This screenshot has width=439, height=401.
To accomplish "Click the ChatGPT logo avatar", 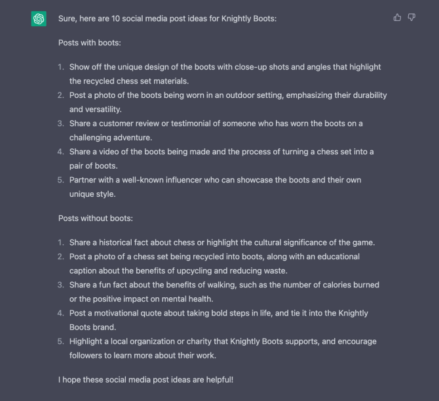I will (x=39, y=19).
